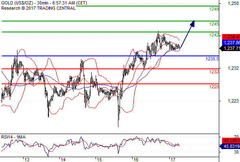Screen dimensions: 240x162
Task: Click the 1242 resistance level label
Action: (x=214, y=35)
